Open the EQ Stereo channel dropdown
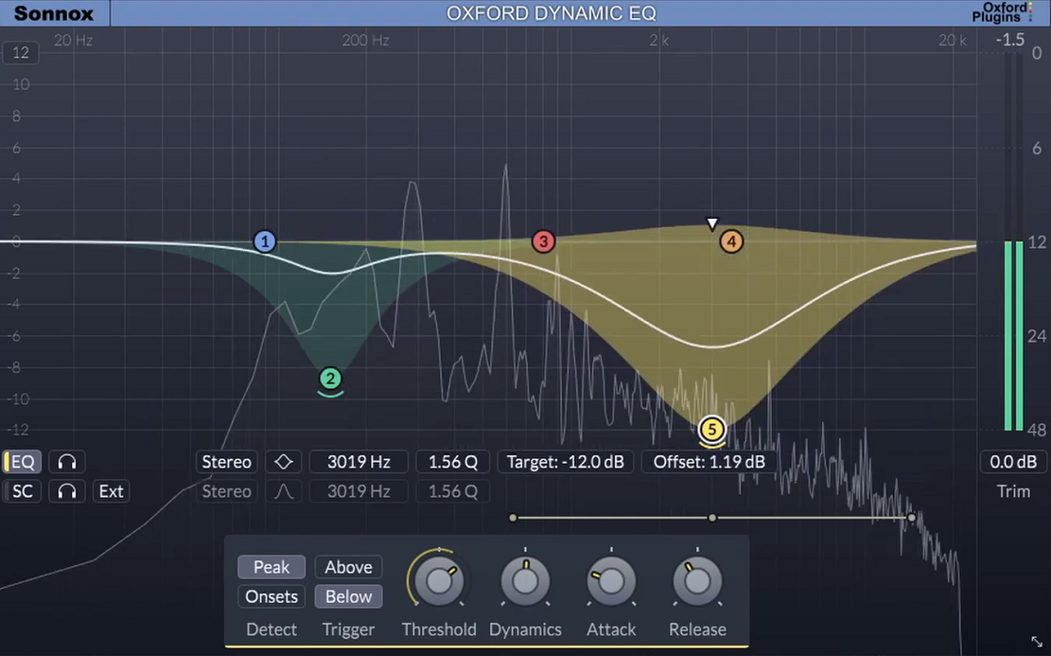 pyautogui.click(x=226, y=462)
